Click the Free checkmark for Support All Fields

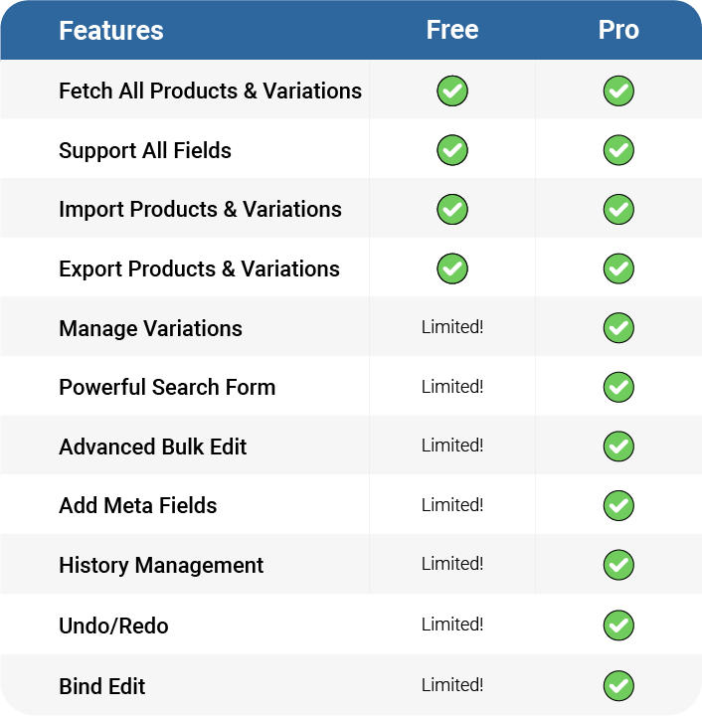[451, 150]
